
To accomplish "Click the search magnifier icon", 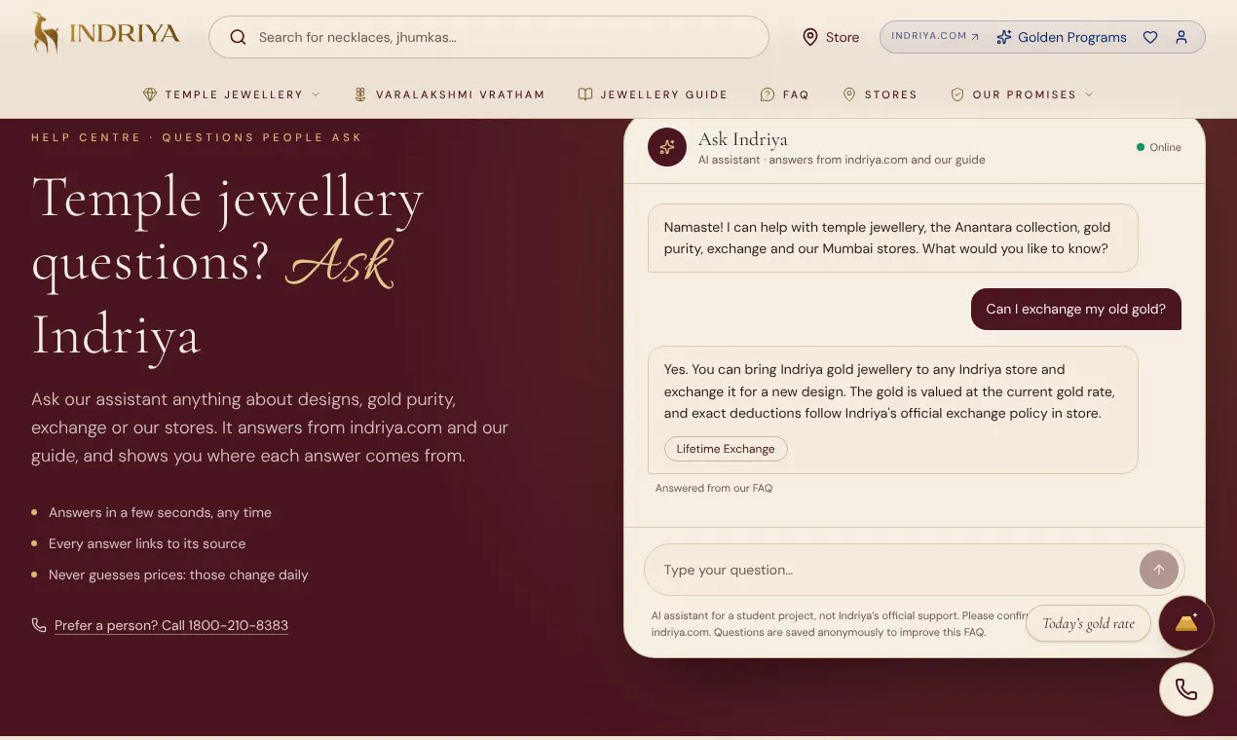I will click(x=238, y=38).
